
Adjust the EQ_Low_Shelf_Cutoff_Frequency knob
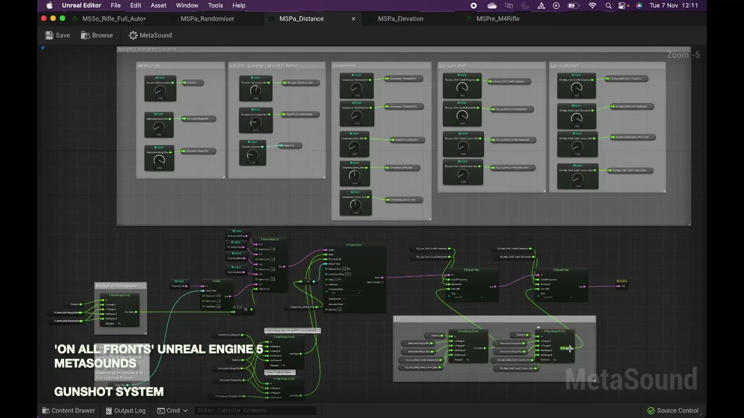click(462, 87)
